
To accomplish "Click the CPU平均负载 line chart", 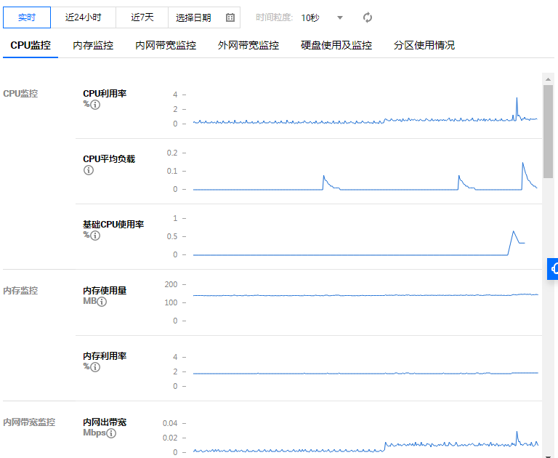I will click(365, 176).
